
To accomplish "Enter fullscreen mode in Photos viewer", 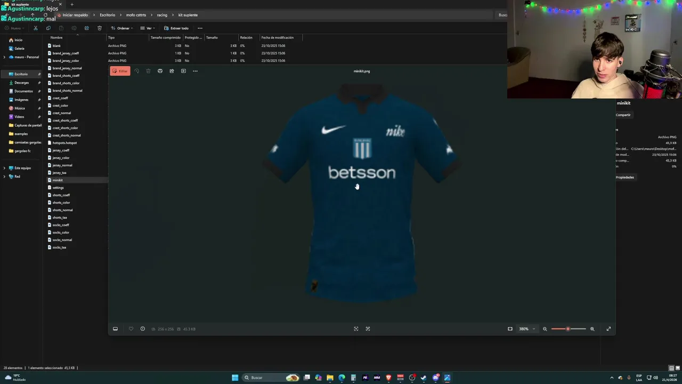I will (x=608, y=329).
